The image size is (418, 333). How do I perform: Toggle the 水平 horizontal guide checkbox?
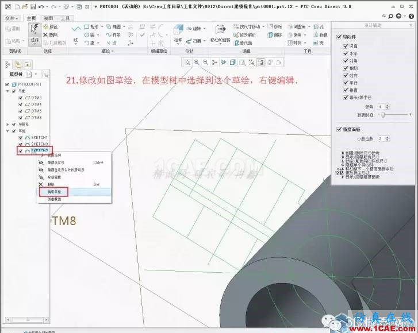coord(346,53)
